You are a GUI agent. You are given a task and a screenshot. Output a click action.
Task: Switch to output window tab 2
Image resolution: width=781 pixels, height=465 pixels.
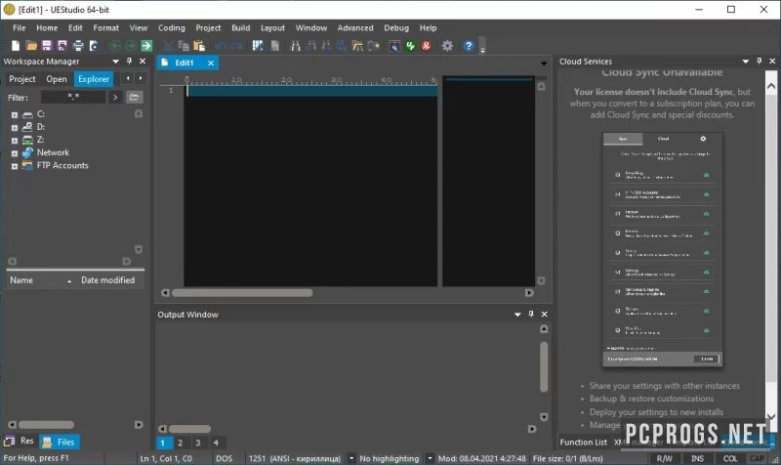181,443
